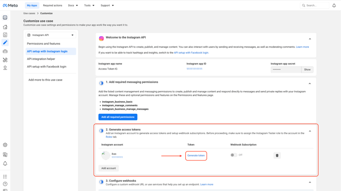Screen dimensions: 341x191
Task: Open activity log list icon in sidebar
Action: [x=5, y=176]
